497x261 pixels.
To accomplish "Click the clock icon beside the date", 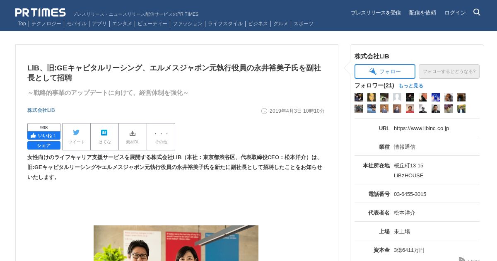I will (264, 111).
